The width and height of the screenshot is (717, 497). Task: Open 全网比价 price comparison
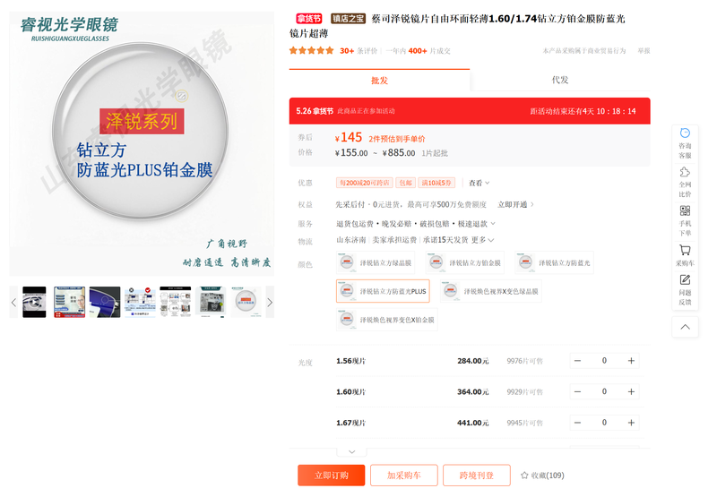coord(685,183)
